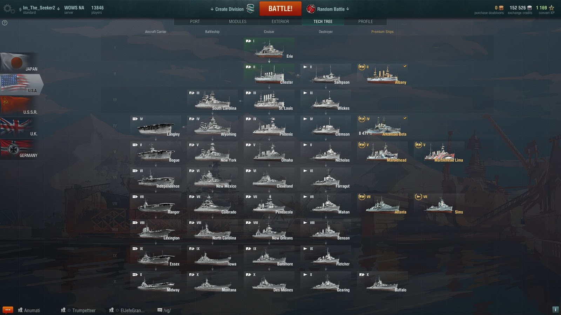Screen dimensions: 561x315
Task: Switch to the PROFILE tab
Action: 366,21
